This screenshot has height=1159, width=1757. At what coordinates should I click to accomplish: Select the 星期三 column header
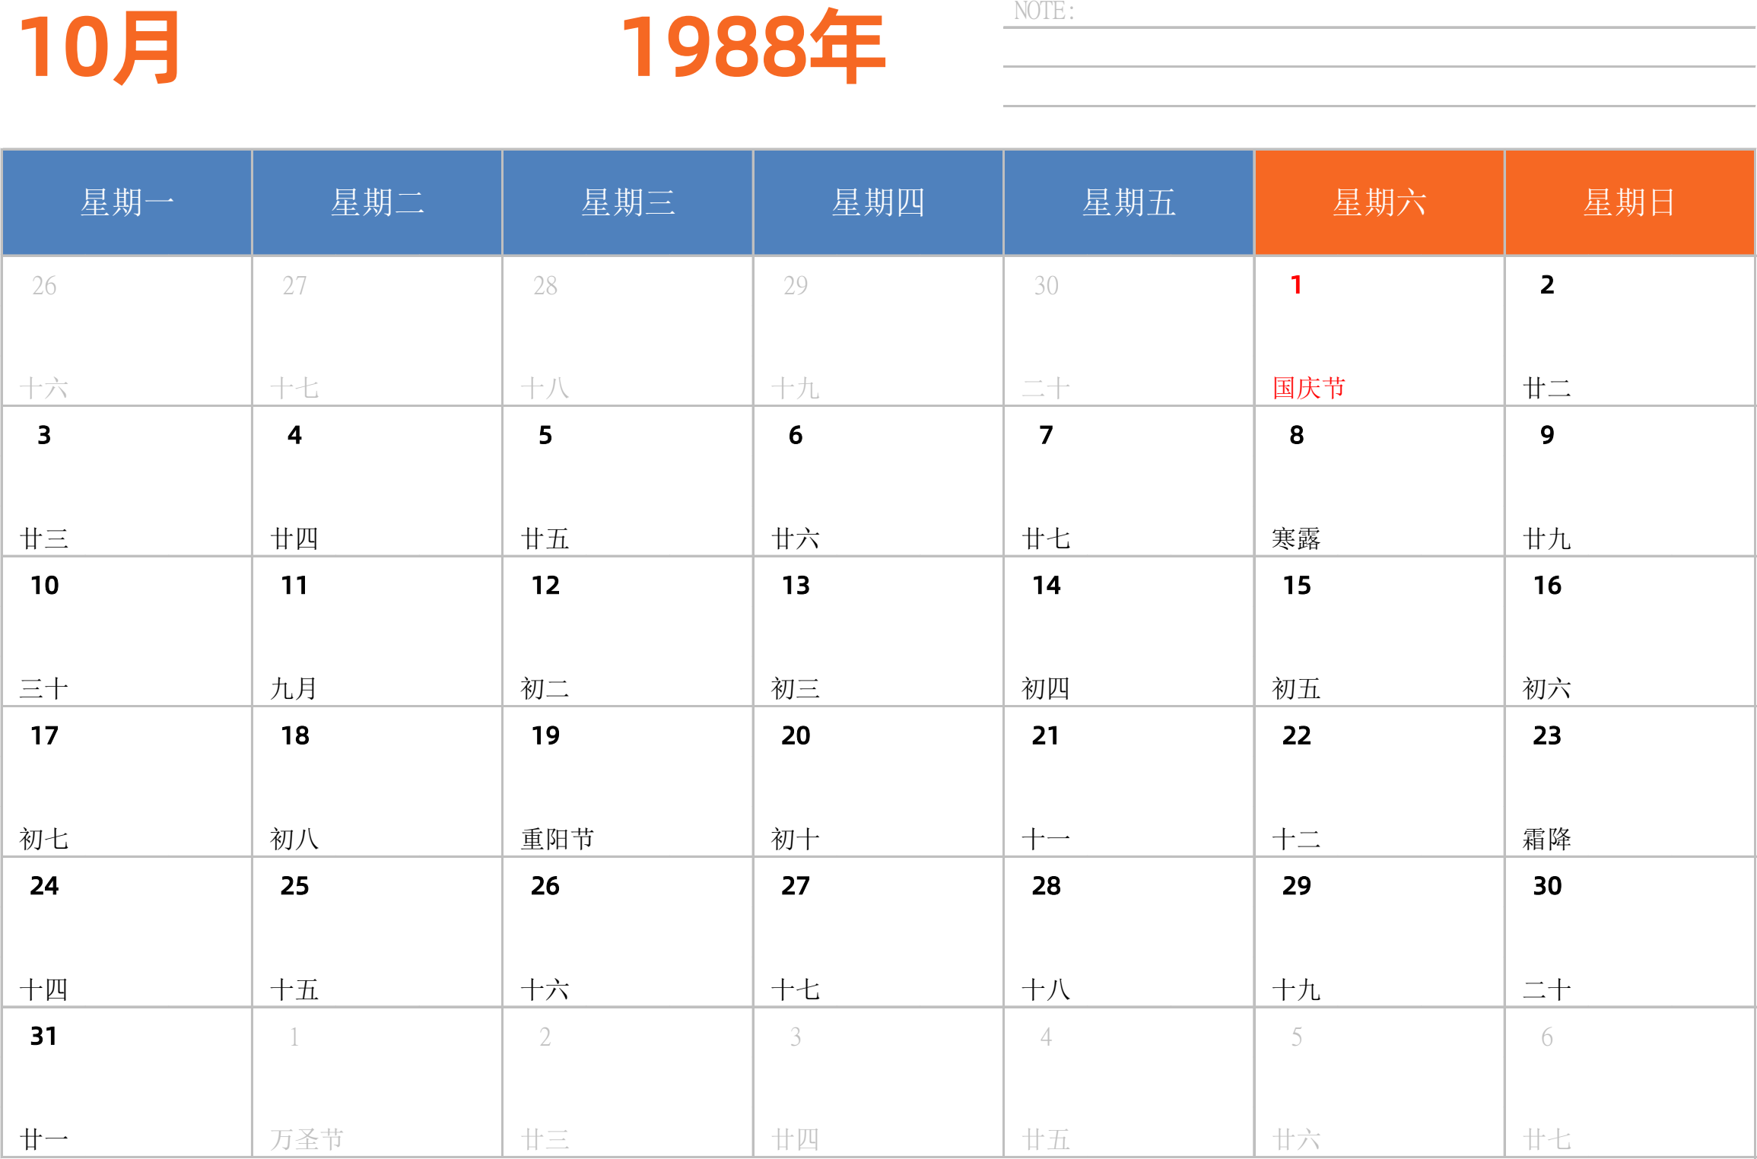[627, 202]
